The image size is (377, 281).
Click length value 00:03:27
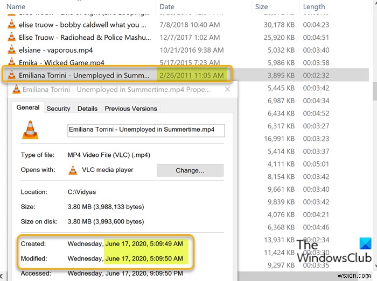316,126
